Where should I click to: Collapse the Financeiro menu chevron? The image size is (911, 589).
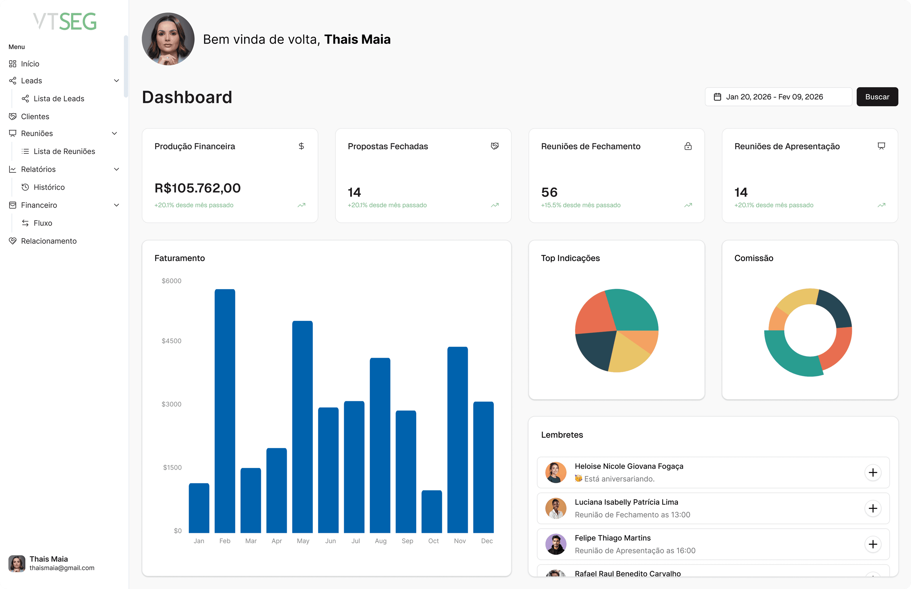116,205
